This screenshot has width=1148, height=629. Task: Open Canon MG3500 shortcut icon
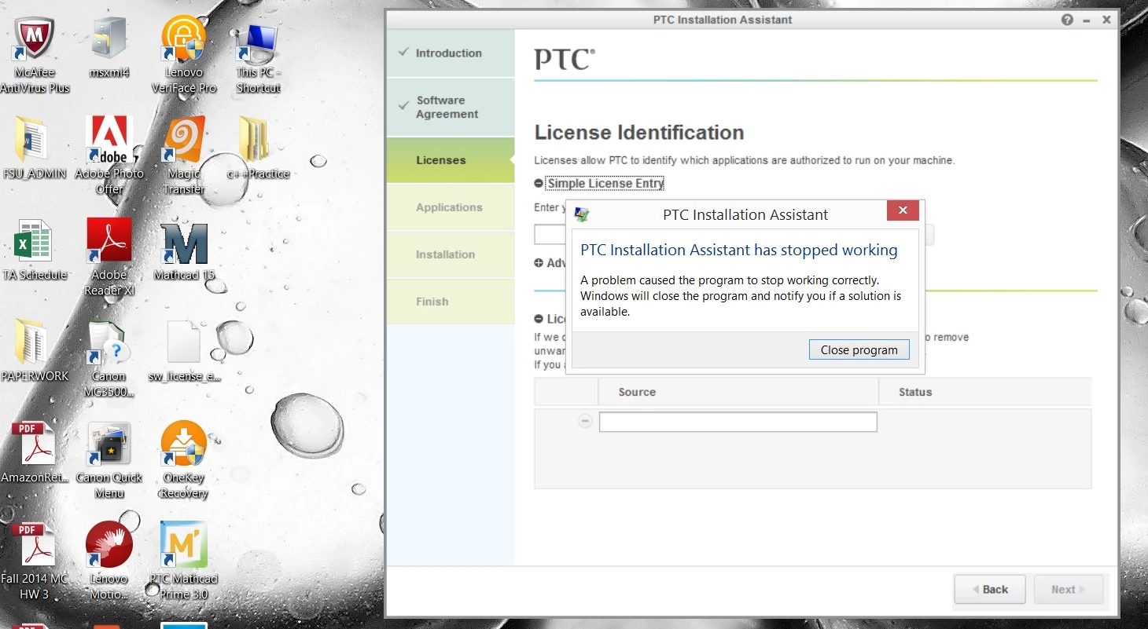point(109,342)
